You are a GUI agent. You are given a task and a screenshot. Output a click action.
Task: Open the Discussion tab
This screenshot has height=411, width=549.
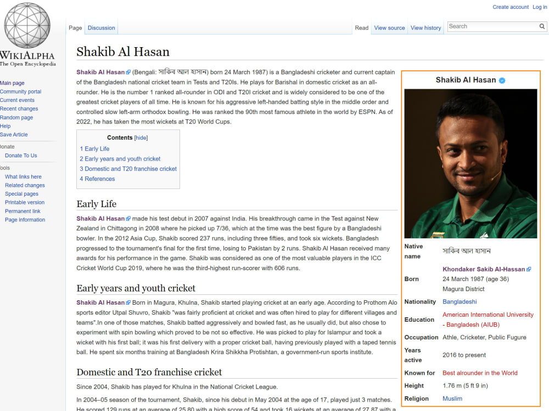pyautogui.click(x=101, y=27)
